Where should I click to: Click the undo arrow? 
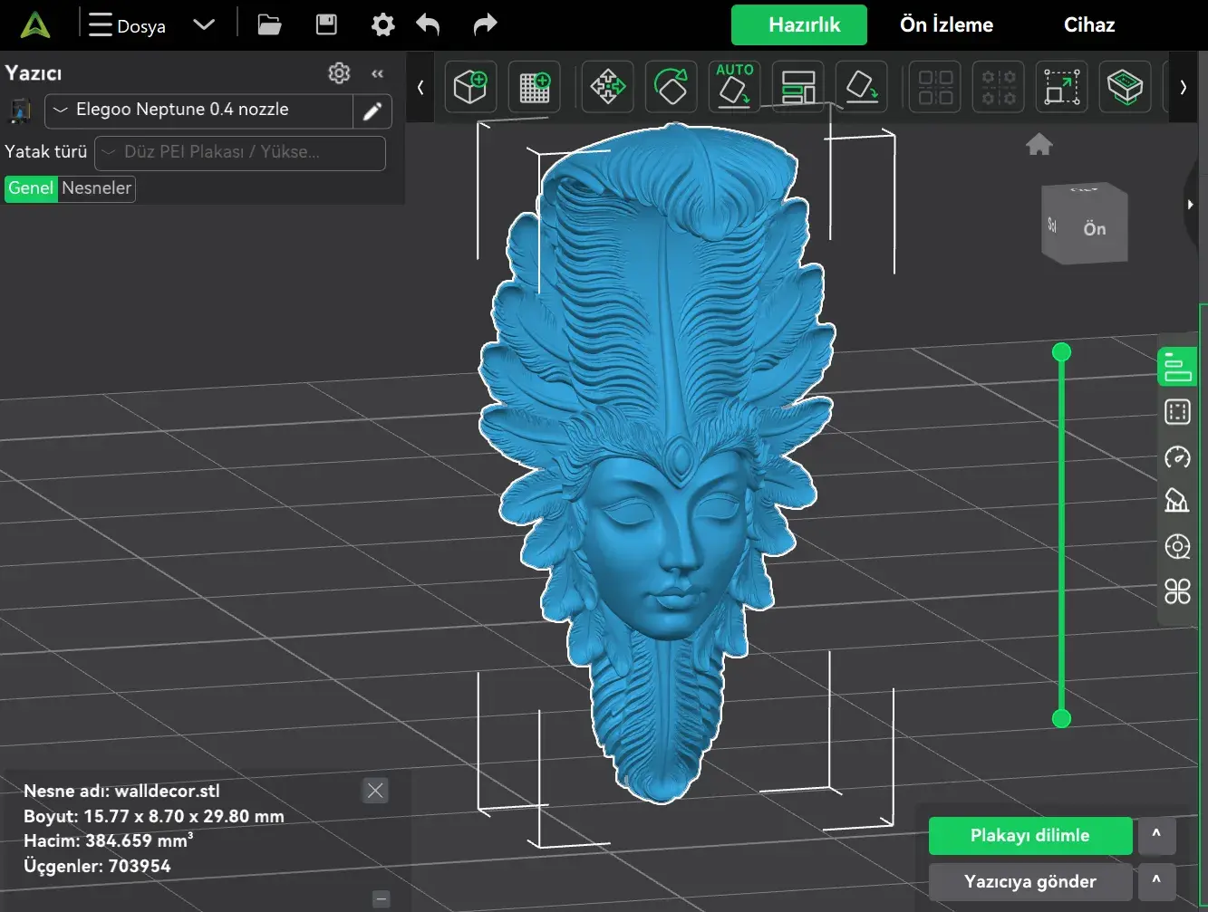coord(429,24)
